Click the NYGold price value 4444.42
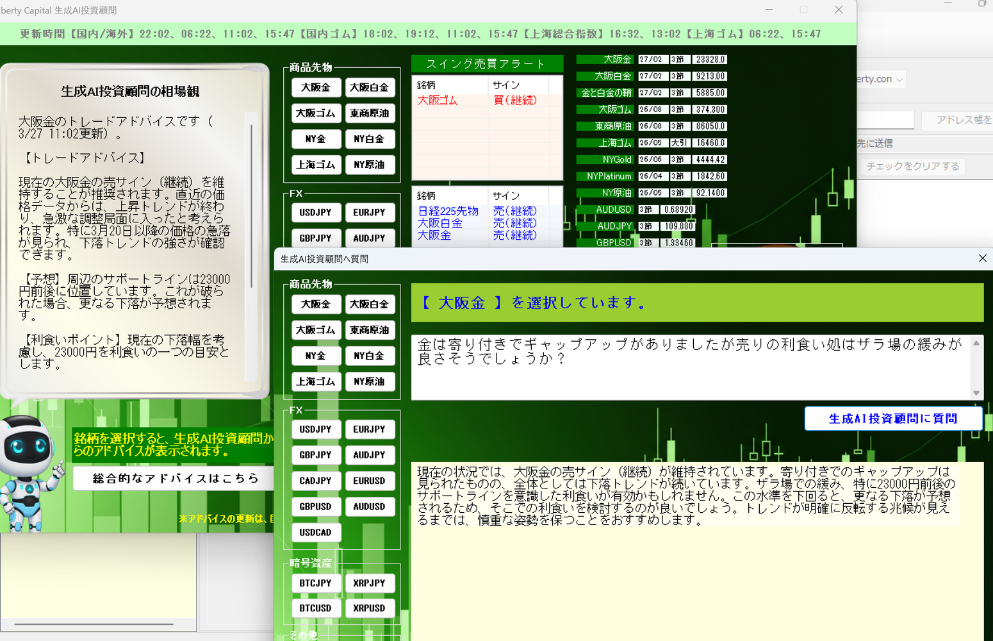 coord(710,160)
